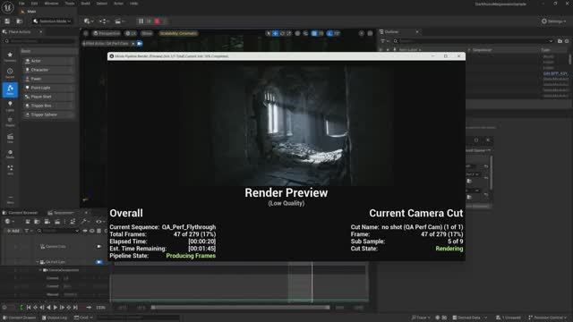Open the viewport Show menu
Viewport: 573px width, 322px height.
pyautogui.click(x=147, y=33)
